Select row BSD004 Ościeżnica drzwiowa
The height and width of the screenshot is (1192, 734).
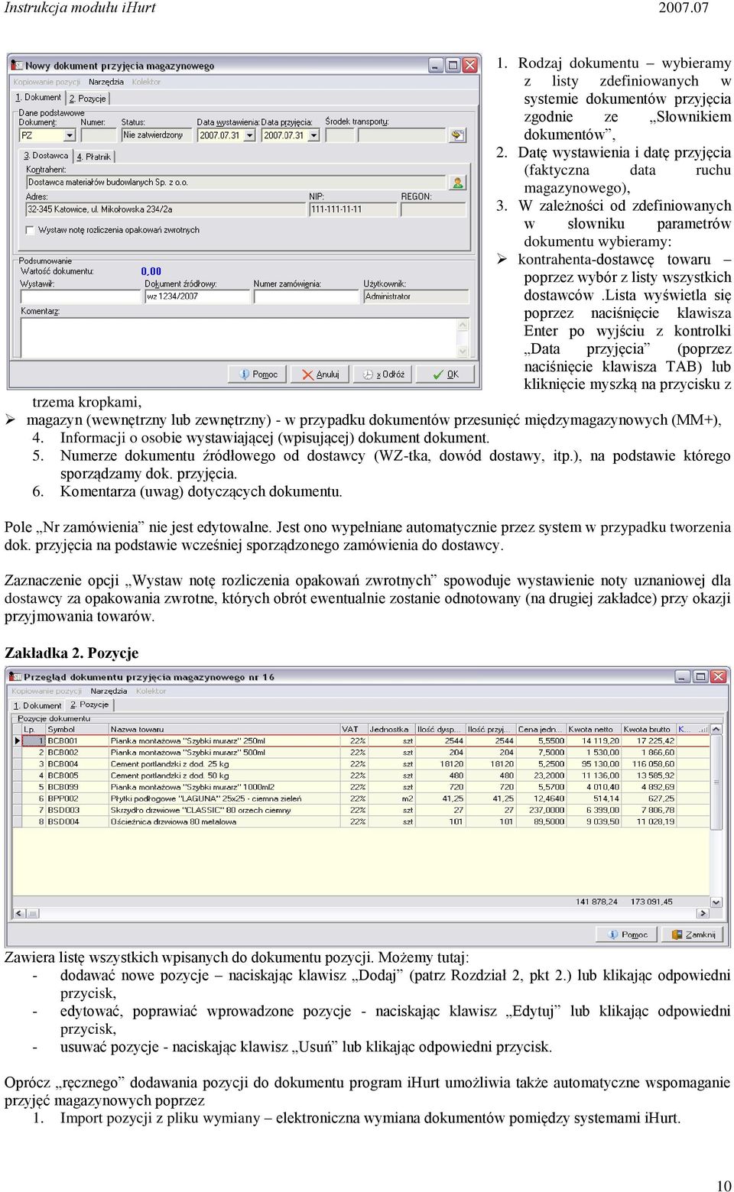tap(362, 821)
